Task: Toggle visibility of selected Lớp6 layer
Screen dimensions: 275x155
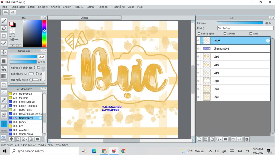Action: (x=198, y=40)
